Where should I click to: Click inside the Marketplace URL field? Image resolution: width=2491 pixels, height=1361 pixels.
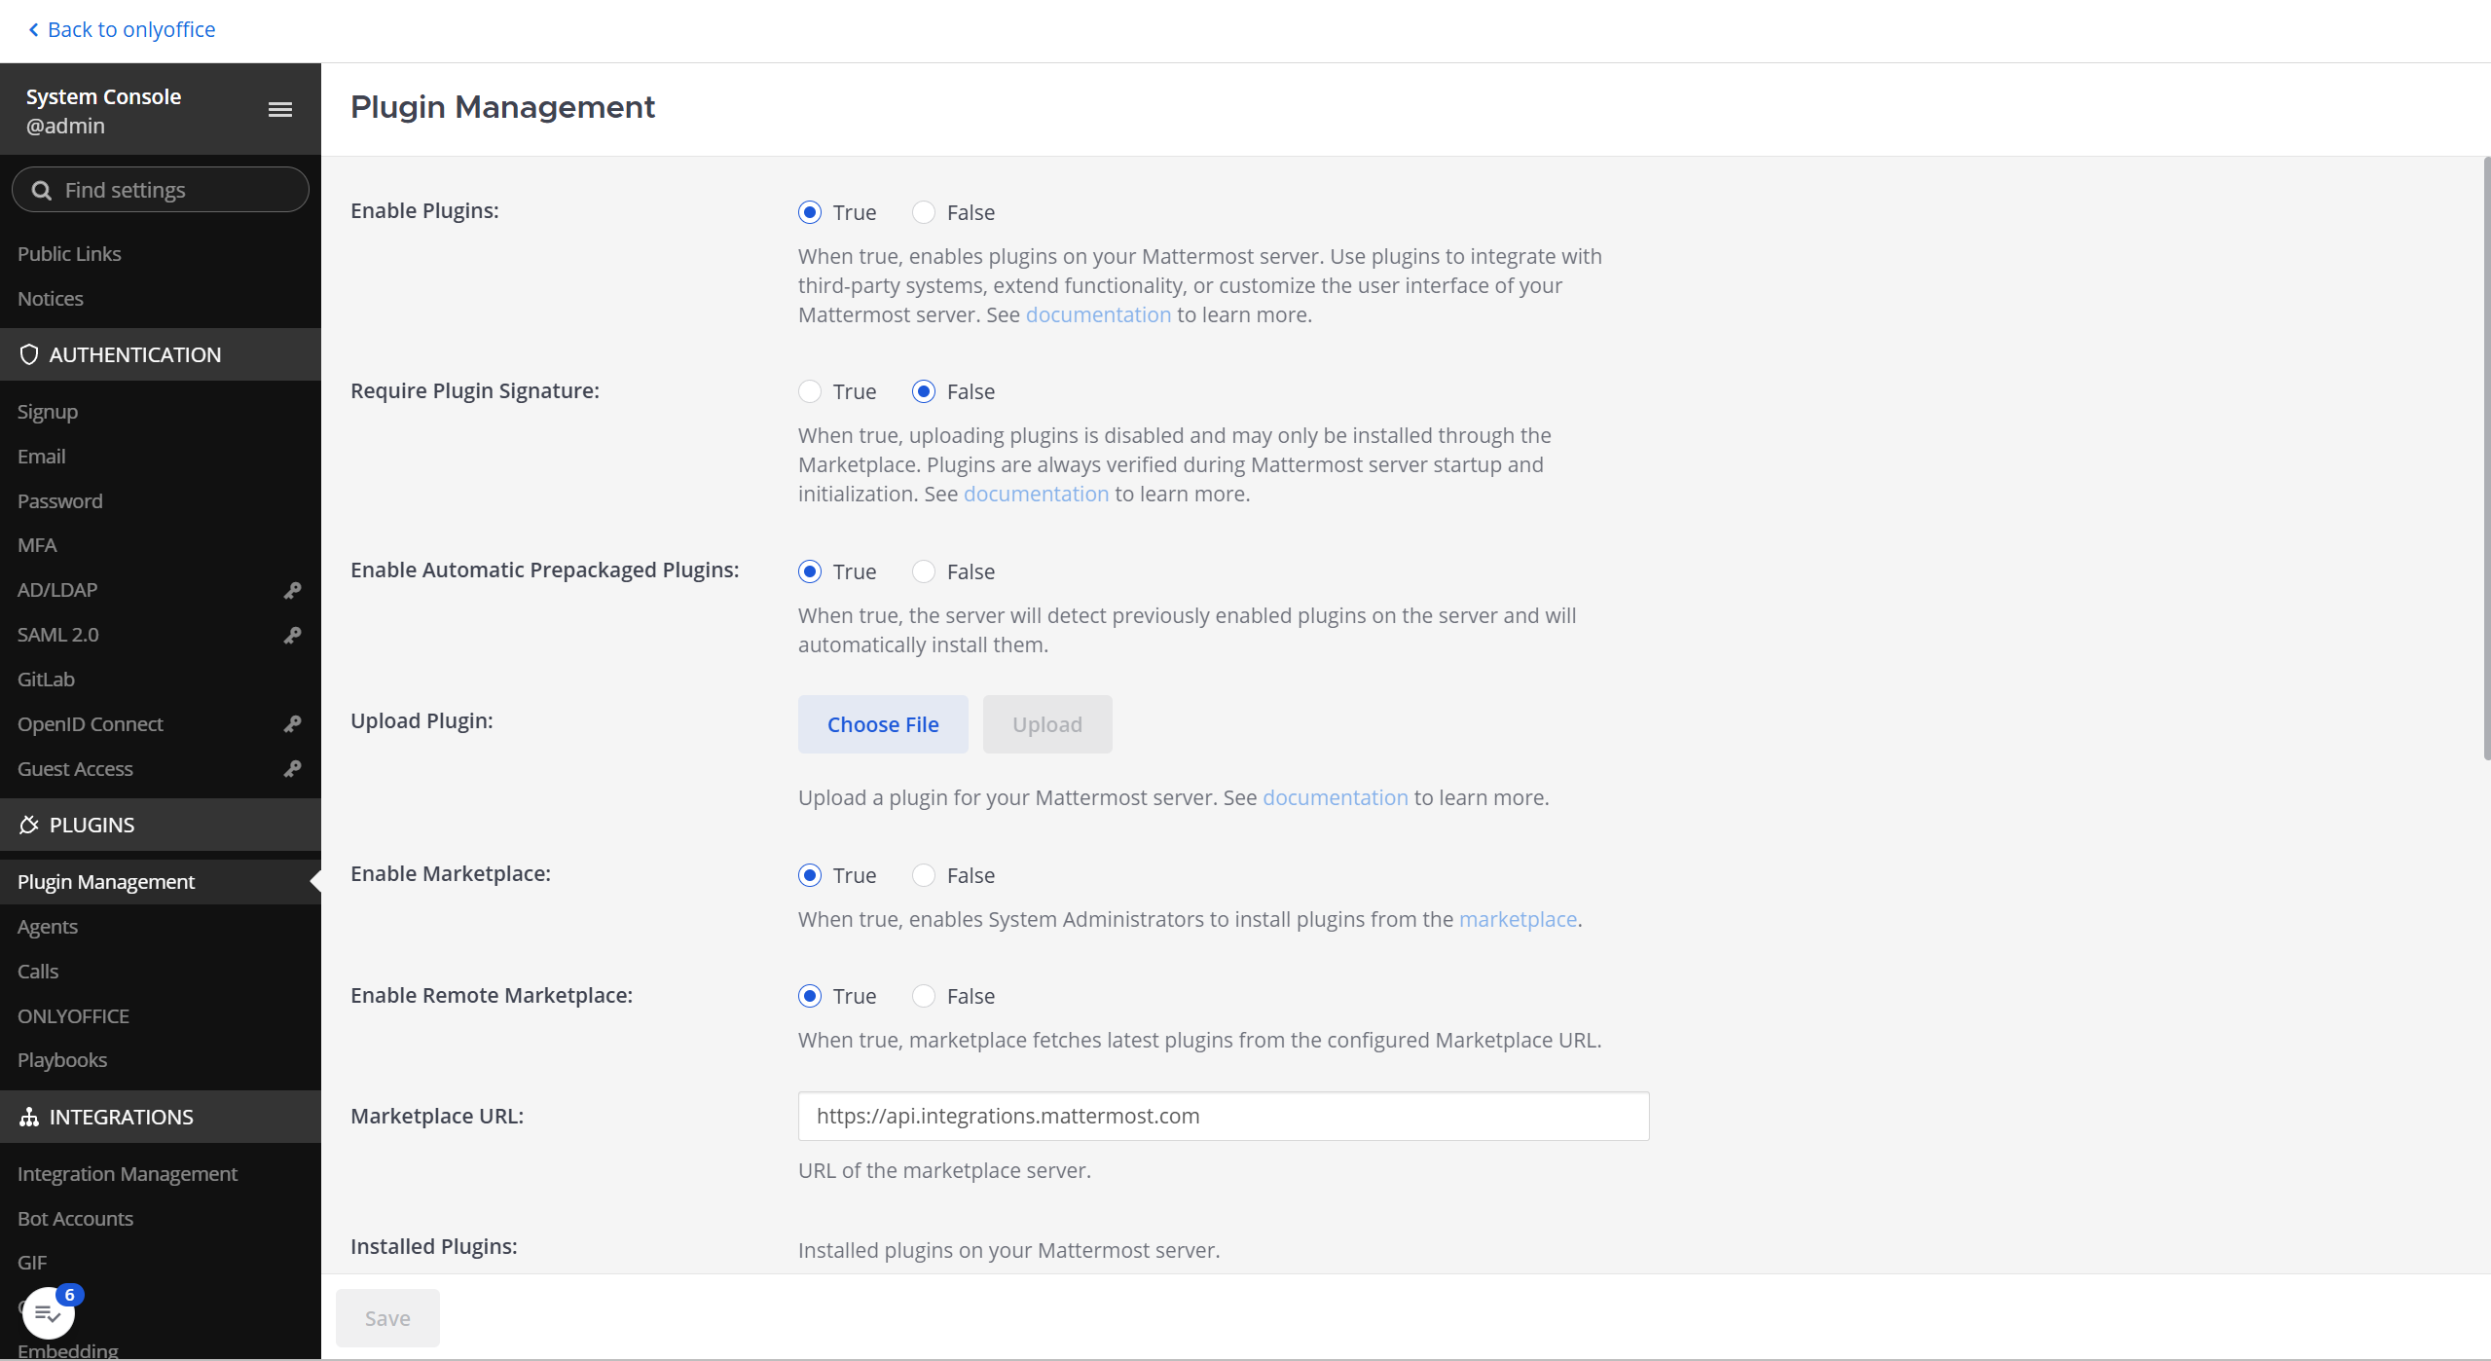point(1222,1116)
